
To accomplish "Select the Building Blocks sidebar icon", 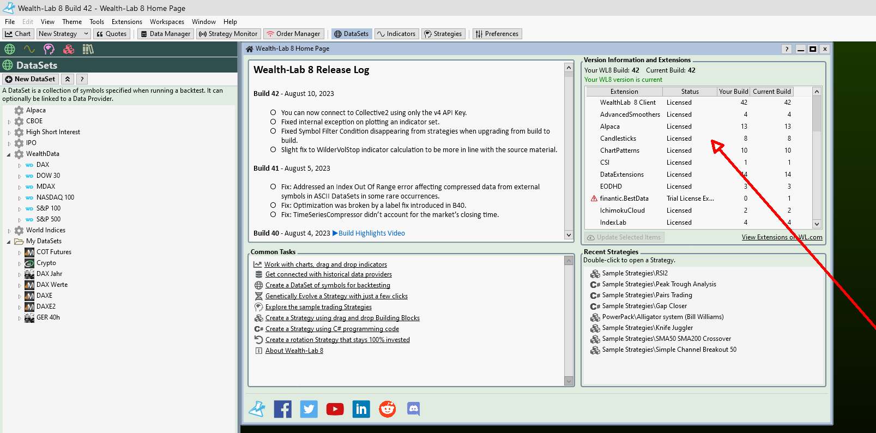I will point(69,49).
